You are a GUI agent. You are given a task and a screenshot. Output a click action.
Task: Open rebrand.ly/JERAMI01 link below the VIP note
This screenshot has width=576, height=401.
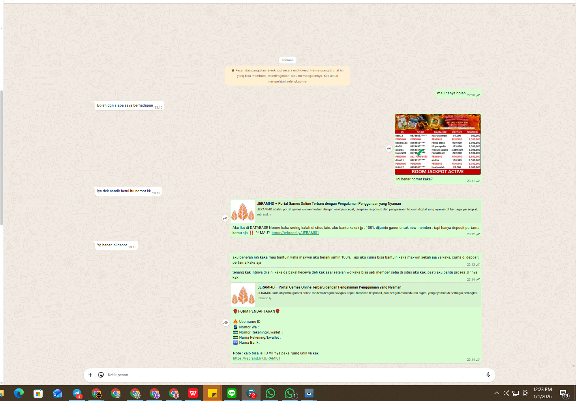(x=257, y=358)
